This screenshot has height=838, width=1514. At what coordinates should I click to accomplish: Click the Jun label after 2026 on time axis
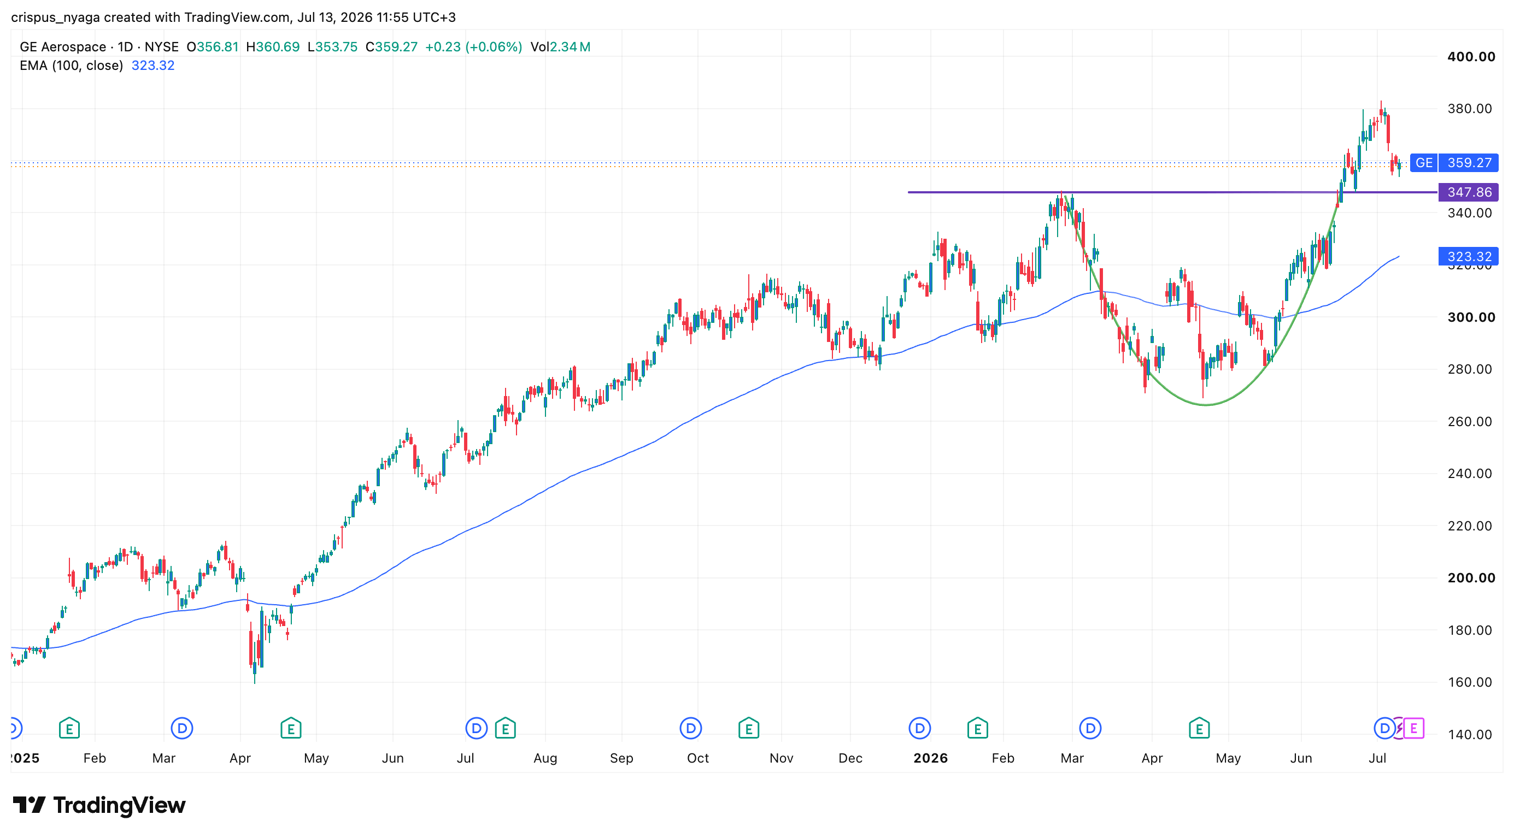pos(1301,758)
